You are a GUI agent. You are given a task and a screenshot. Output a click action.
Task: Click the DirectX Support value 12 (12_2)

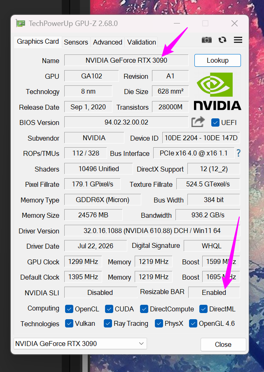point(213,169)
